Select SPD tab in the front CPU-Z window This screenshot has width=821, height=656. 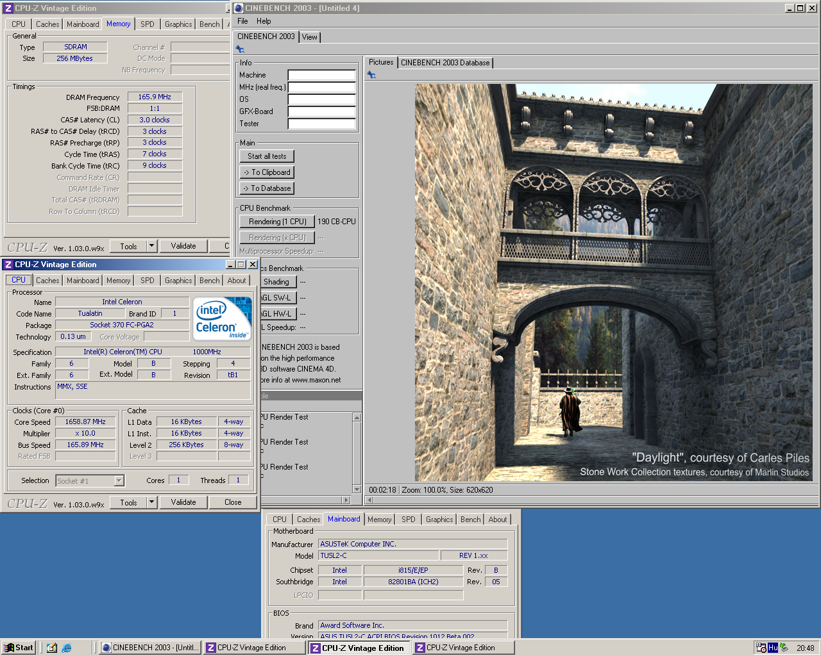pyautogui.click(x=148, y=281)
